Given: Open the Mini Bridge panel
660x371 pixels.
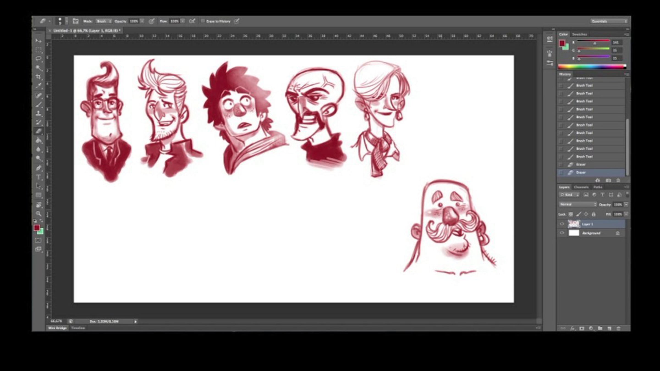Looking at the screenshot, I should point(57,328).
